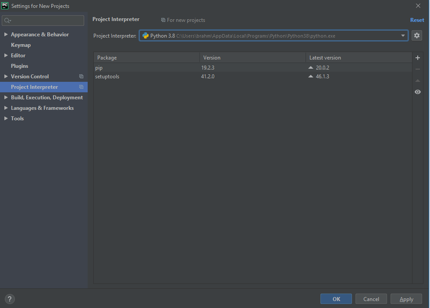The image size is (430, 308).
Task: Click the minus icon to uninstall a package
Action: (417, 69)
